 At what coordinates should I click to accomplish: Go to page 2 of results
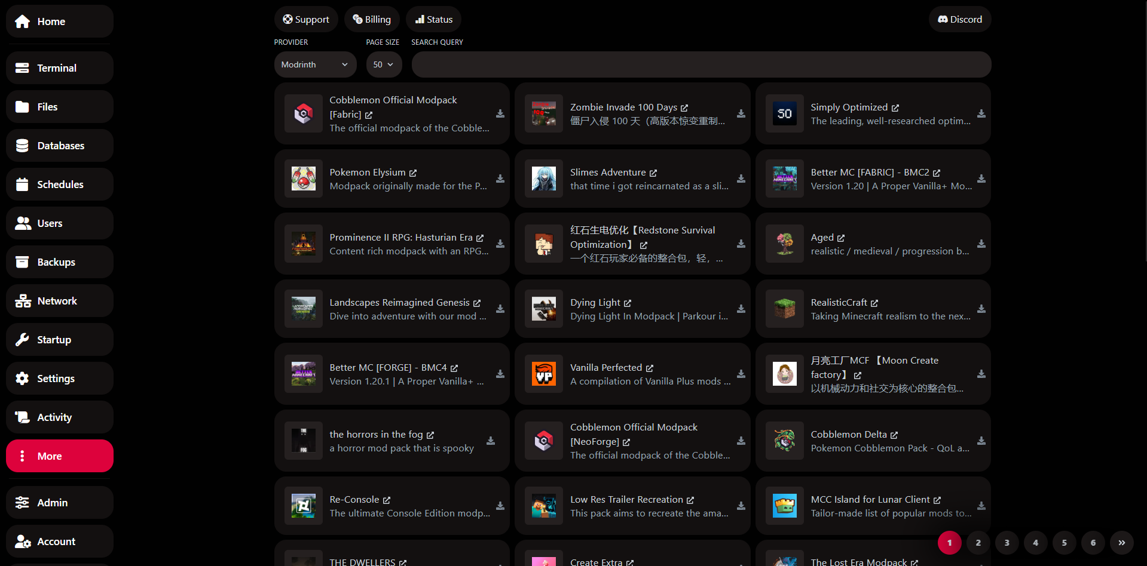(x=978, y=543)
